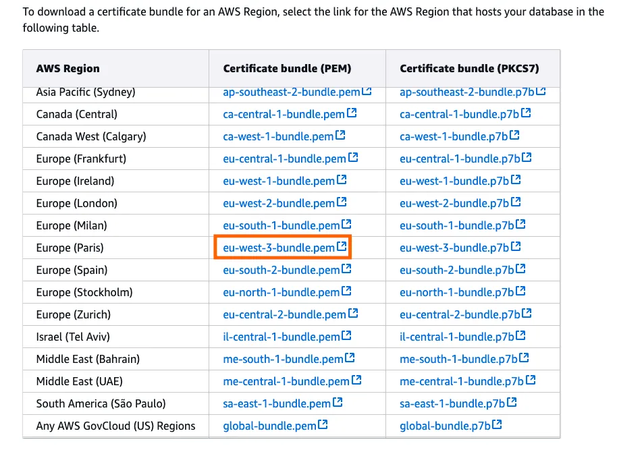Screen dimensions: 617x452
Task: Click external-link icon after eu-central-2-bundle.p7b
Action: 527,313
